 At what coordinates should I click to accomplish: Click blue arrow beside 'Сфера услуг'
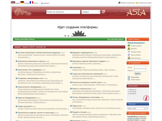pyautogui.click(x=71, y=106)
